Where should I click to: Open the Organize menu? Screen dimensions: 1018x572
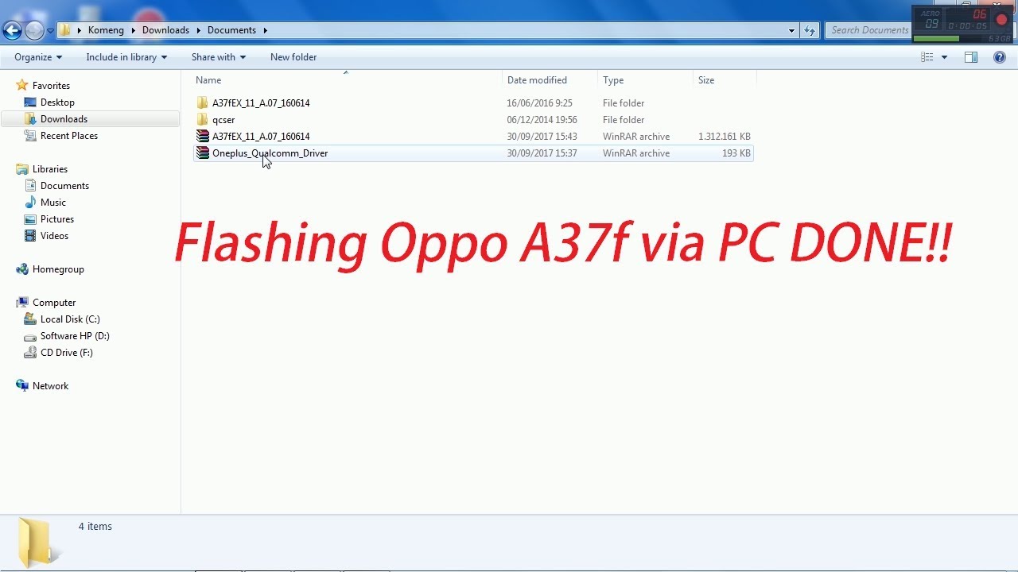click(x=38, y=57)
